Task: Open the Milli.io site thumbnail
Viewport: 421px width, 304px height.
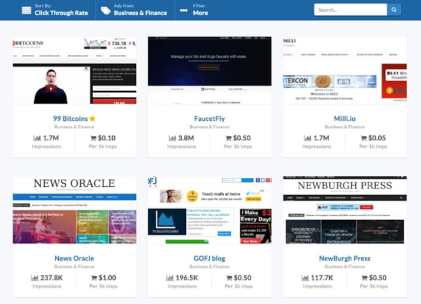Action: (x=345, y=70)
